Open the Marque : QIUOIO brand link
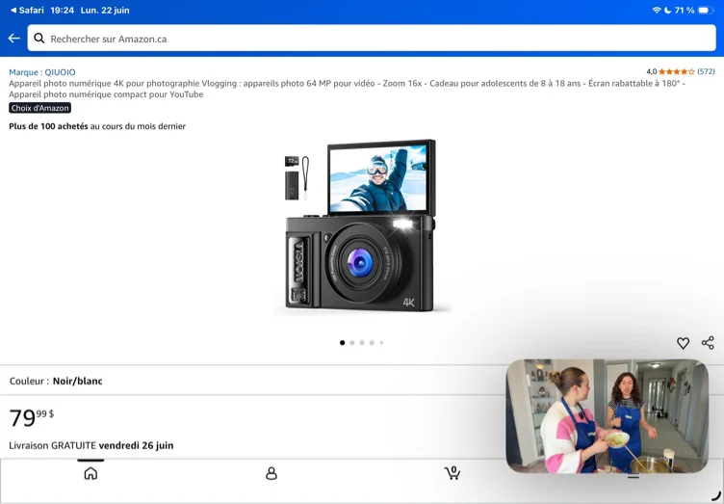Viewport: 724px width, 504px height. tap(42, 72)
